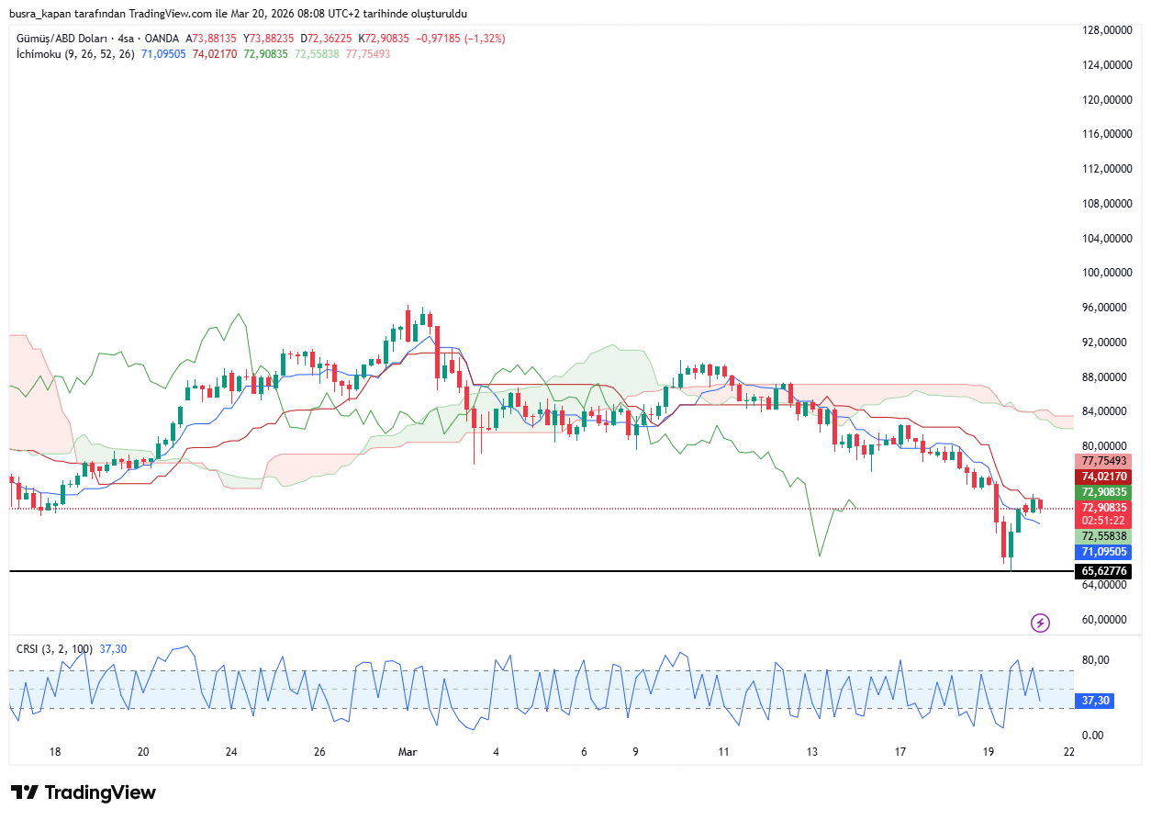
Task: Click the blue 37,30 value in CRSI legend
Action: click(x=113, y=649)
